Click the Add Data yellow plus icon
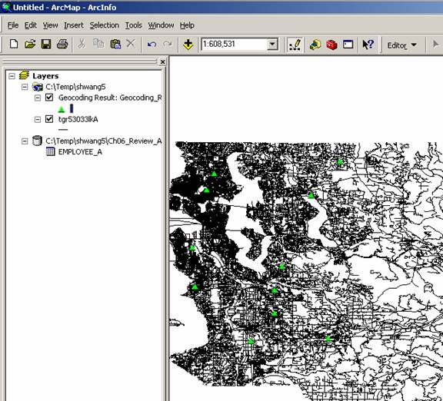This screenshot has height=401, width=443. (188, 45)
